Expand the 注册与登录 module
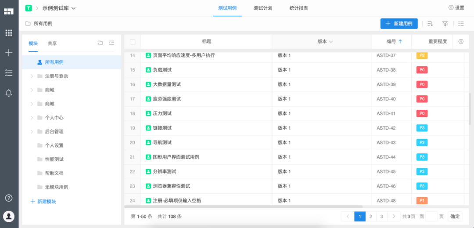474x228 pixels. pyautogui.click(x=32, y=76)
